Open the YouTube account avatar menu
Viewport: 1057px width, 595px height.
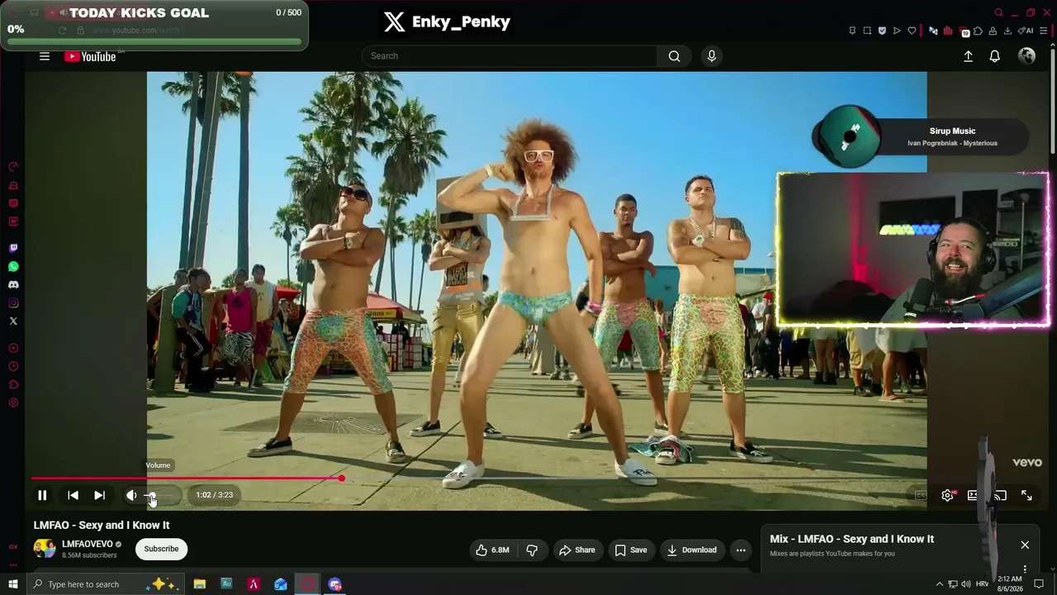pos(1026,55)
